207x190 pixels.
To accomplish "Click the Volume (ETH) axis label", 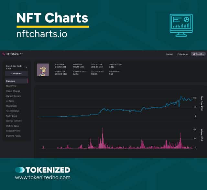I will click(202, 135).
